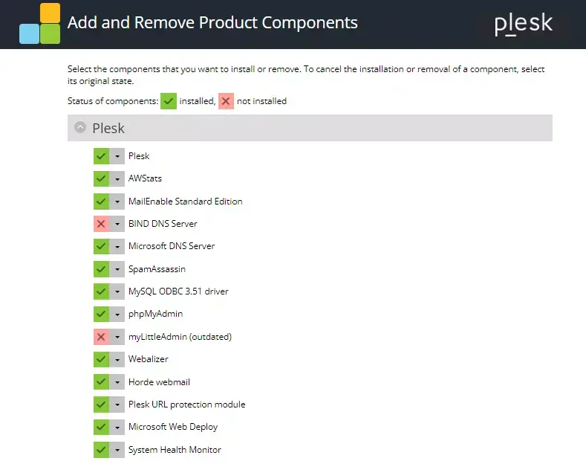Open dropdown arrow for MySQL ODBC 3.51 driver

(117, 291)
